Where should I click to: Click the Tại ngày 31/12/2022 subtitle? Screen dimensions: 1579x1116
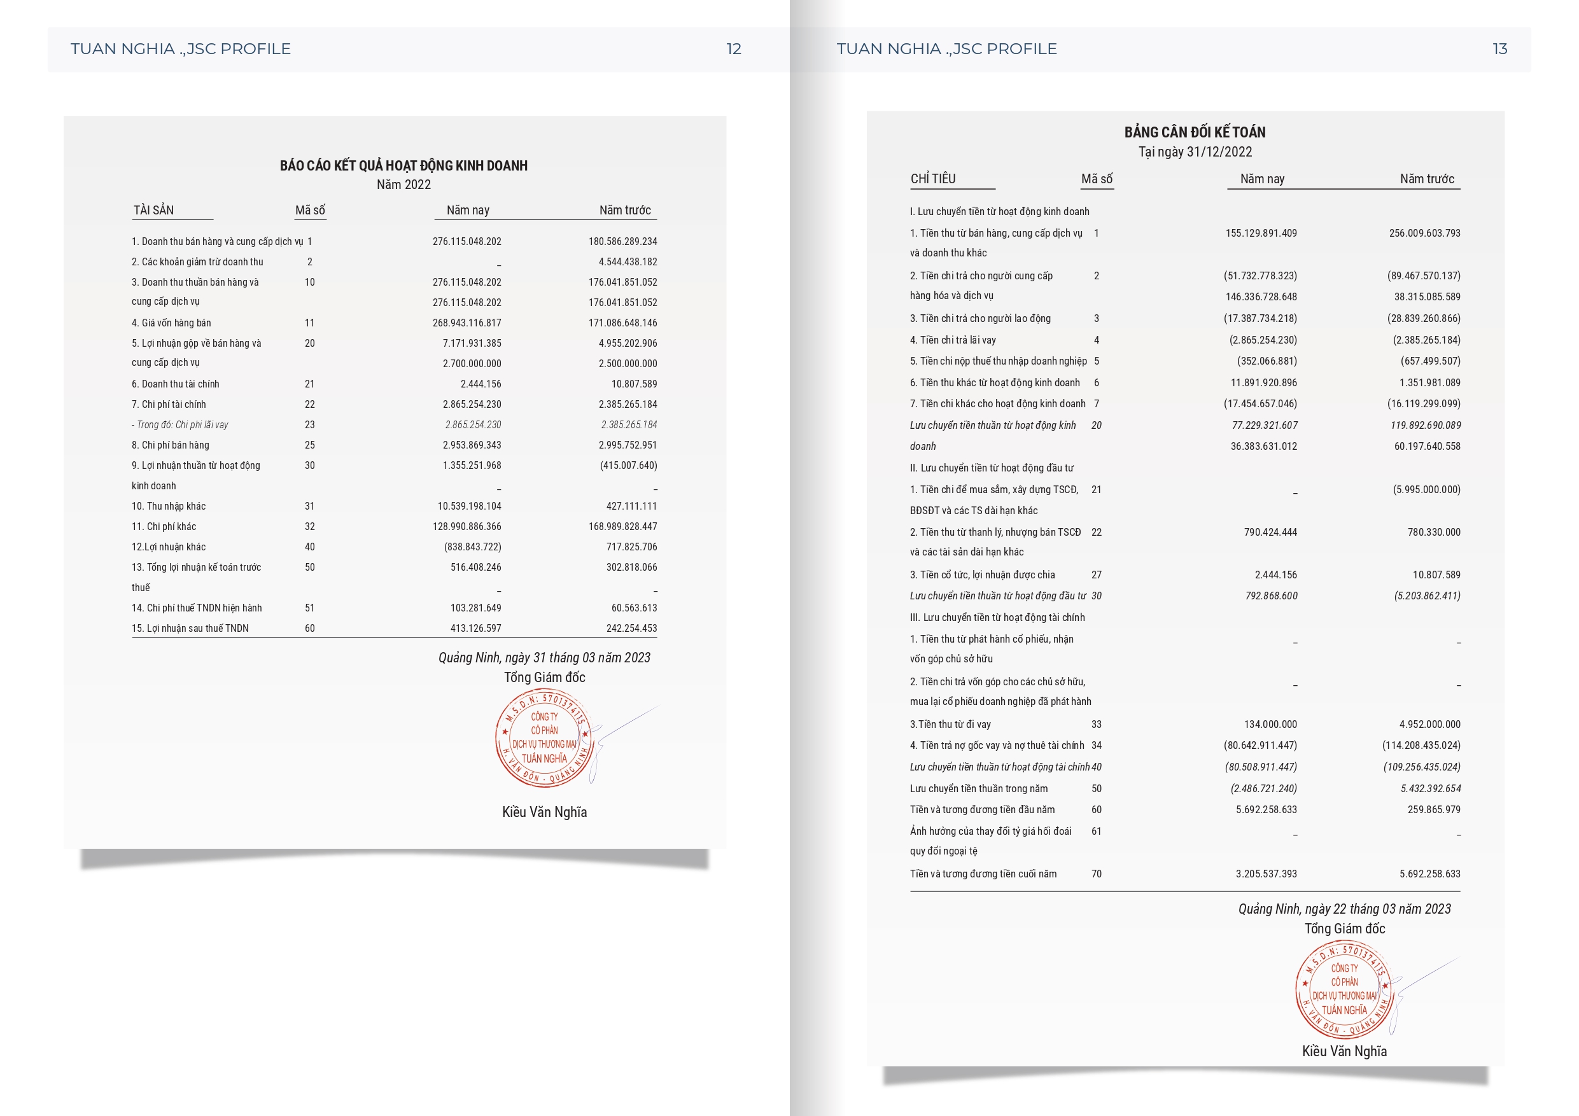pos(1195,152)
